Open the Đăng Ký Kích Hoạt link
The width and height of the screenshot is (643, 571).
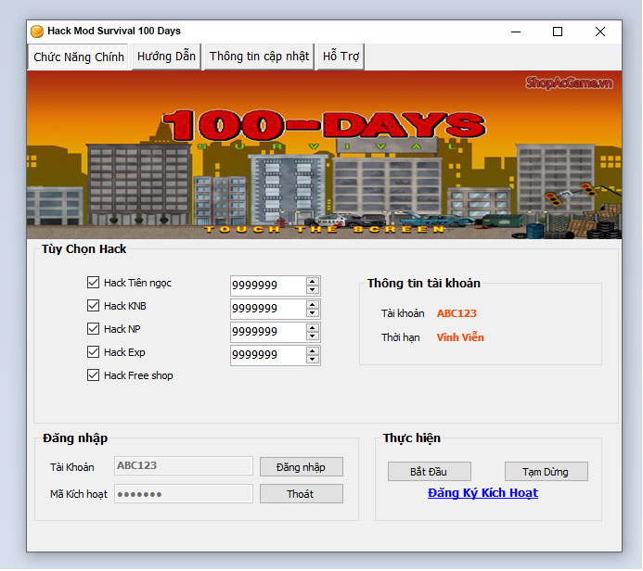[x=482, y=493]
